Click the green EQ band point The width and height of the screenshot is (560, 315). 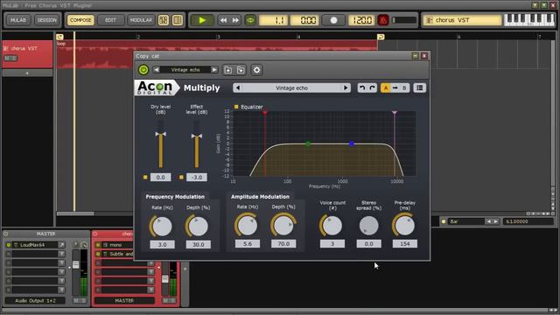pyautogui.click(x=308, y=143)
